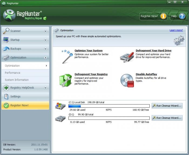Click the Product Version value 1.0.59.1480
Screen dimensions: 189x155
(x=41, y=149)
